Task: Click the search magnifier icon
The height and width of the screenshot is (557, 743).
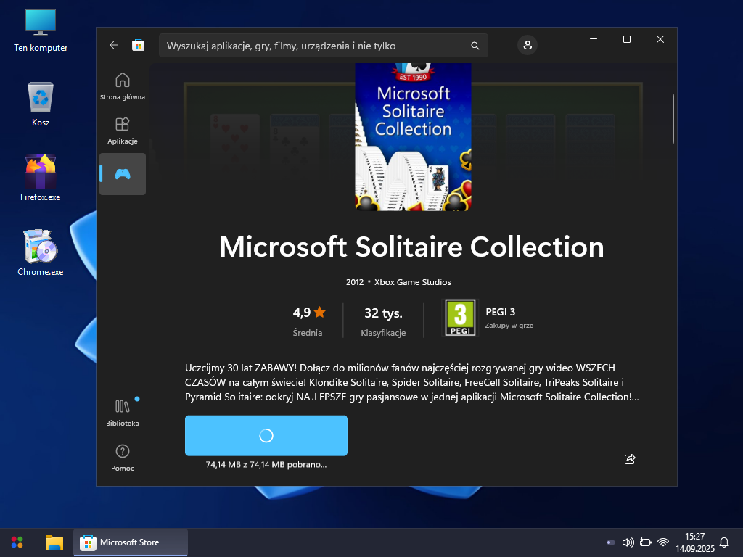Action: 475,46
